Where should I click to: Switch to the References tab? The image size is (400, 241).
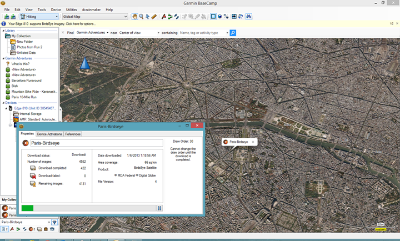pyautogui.click(x=73, y=134)
